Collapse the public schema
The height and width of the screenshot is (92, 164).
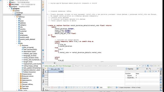(x=13, y=15)
